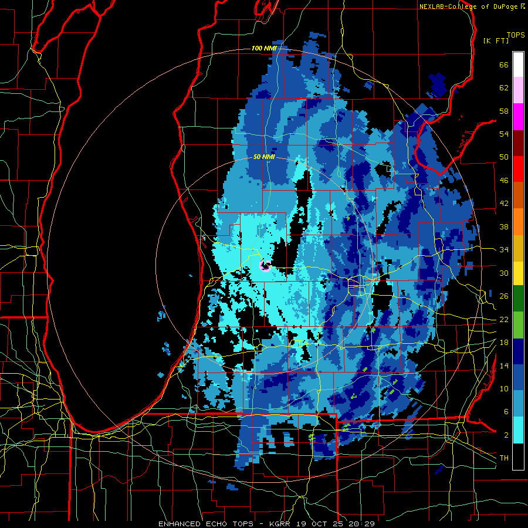Click the legend value '62'

point(504,88)
